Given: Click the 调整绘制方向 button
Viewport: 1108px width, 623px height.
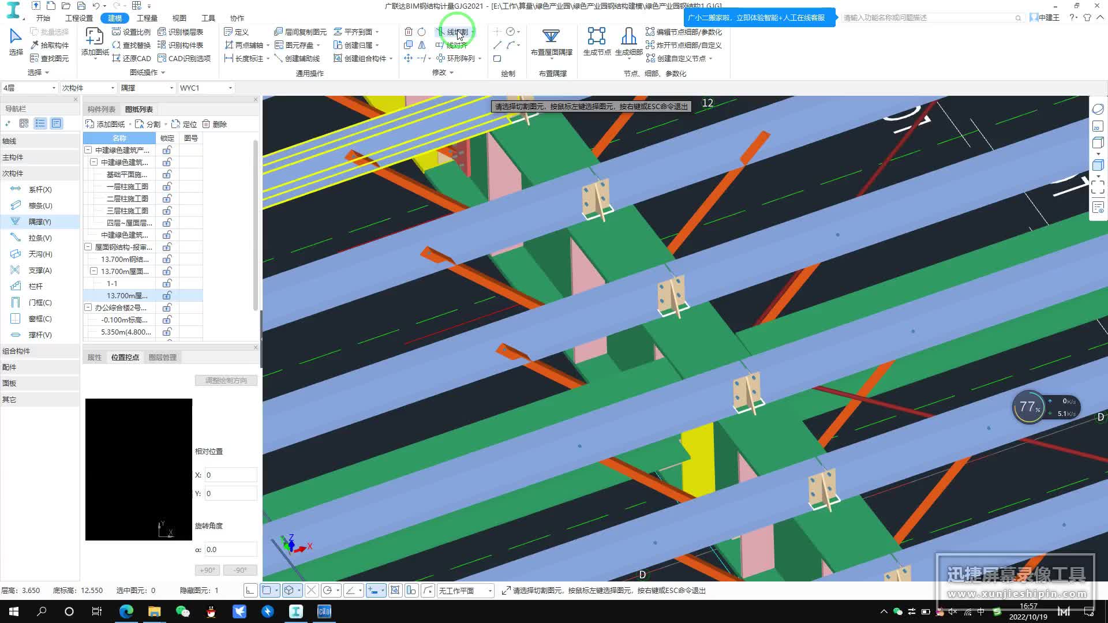Looking at the screenshot, I should [x=226, y=380].
